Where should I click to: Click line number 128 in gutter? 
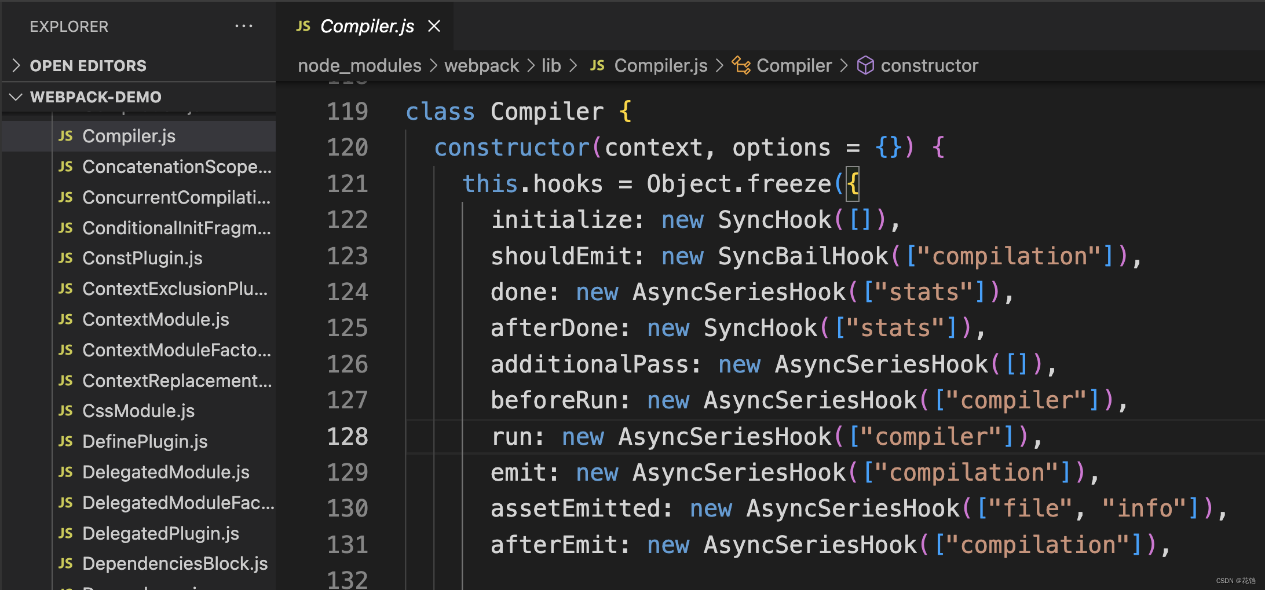point(348,437)
